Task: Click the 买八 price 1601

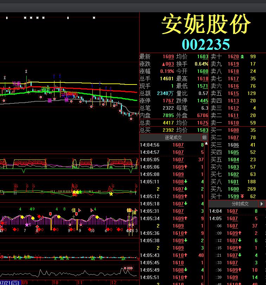Action: (233, 182)
